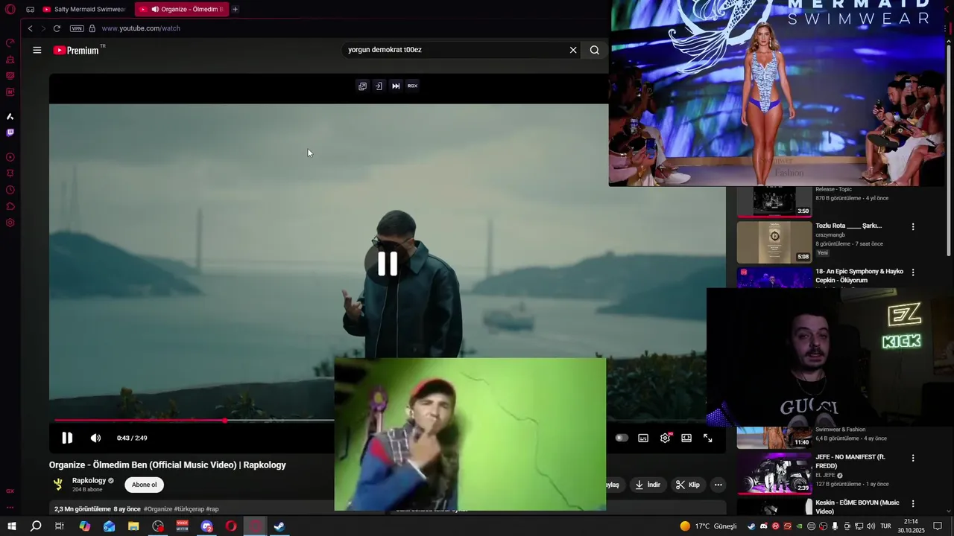Toggle the browser VPN badge

[x=77, y=28]
